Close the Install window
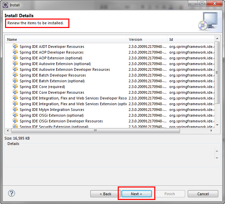Screen dimensions: 225x204 coord(215,3)
